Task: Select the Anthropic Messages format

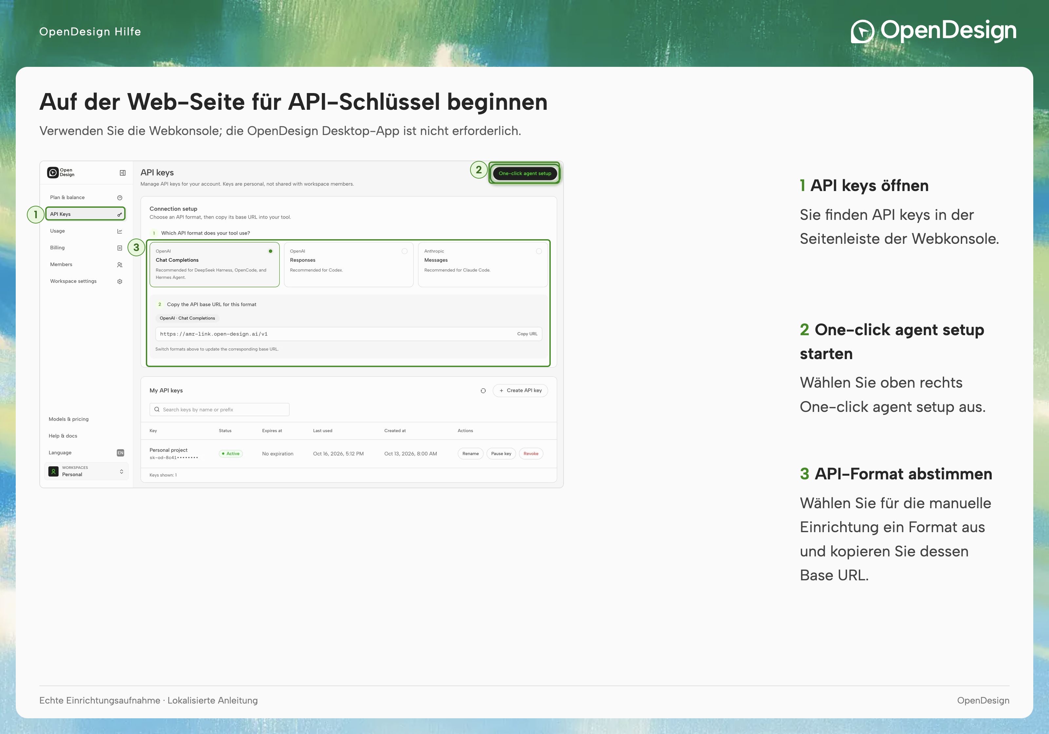Action: point(483,264)
